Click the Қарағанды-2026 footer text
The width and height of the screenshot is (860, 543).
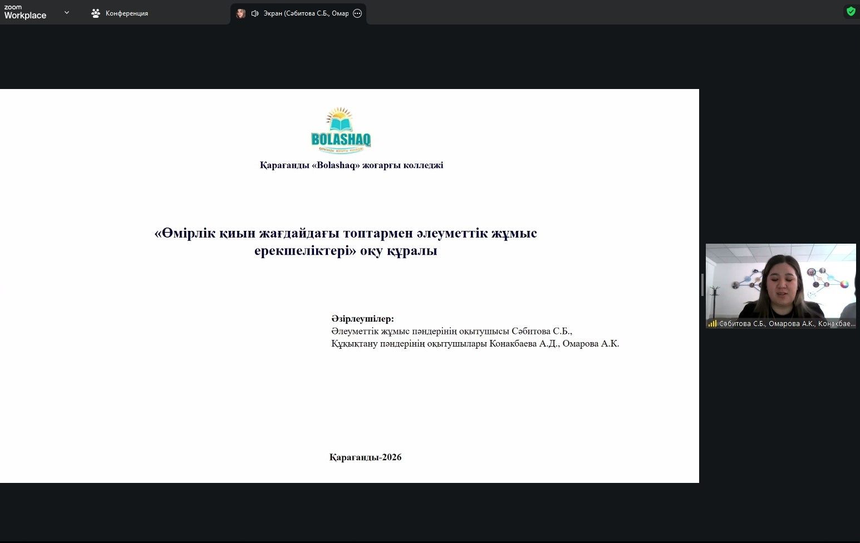pos(365,457)
